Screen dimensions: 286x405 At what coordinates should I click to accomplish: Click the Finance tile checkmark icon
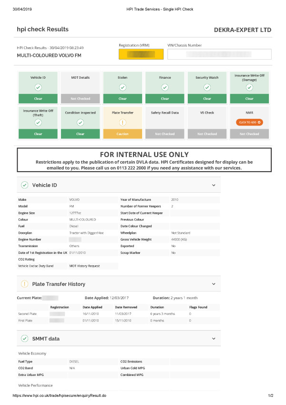164,87
